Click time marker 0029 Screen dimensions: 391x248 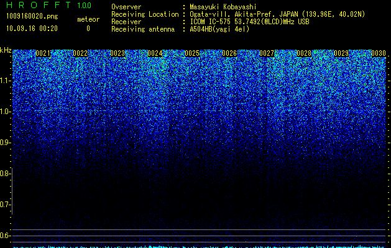(341, 53)
